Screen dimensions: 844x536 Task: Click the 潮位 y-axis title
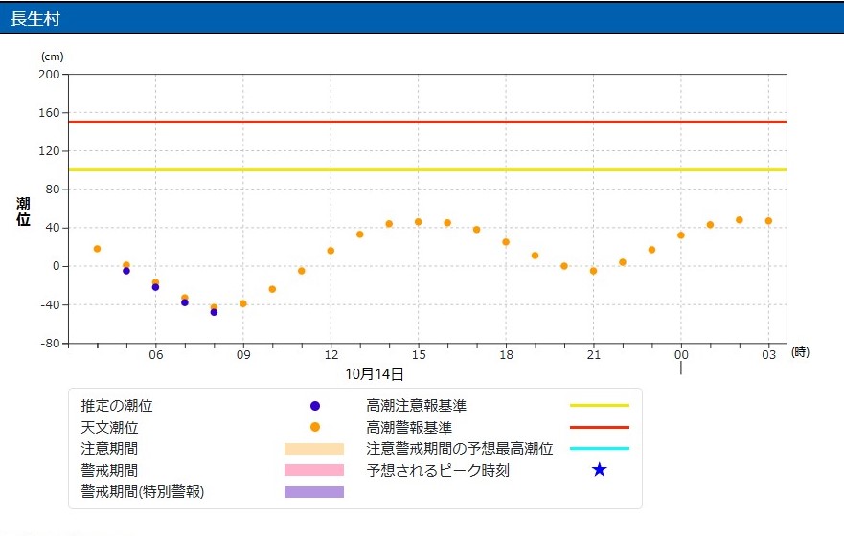coord(23,212)
